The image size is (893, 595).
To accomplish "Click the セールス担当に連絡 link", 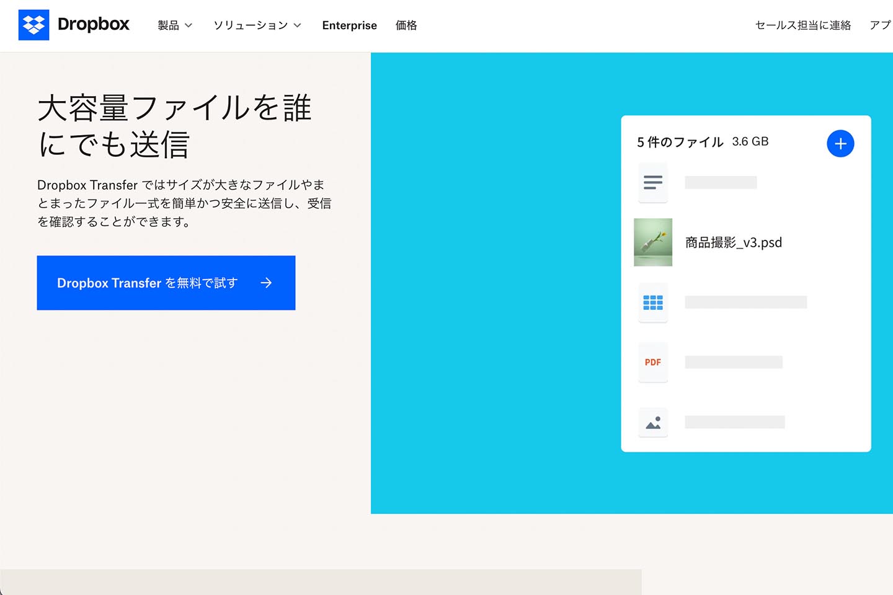I will coord(802,25).
